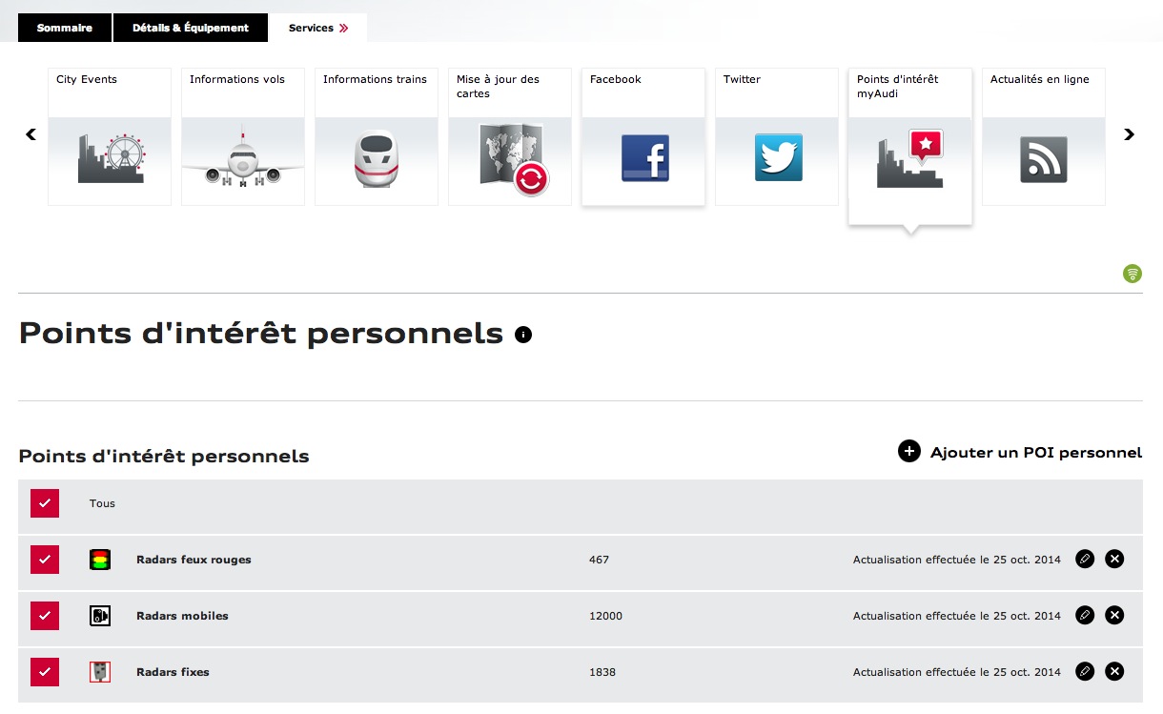The height and width of the screenshot is (714, 1163).
Task: Uncheck the Radars feux rouges checkbox
Action: (x=45, y=560)
